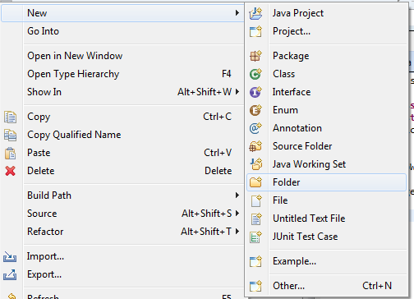Viewport: 414px width, 299px height.
Task: Select Copy Qualified Name entry
Action: tap(74, 135)
